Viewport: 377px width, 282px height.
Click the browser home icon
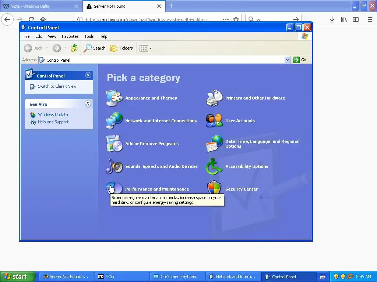coord(43,19)
